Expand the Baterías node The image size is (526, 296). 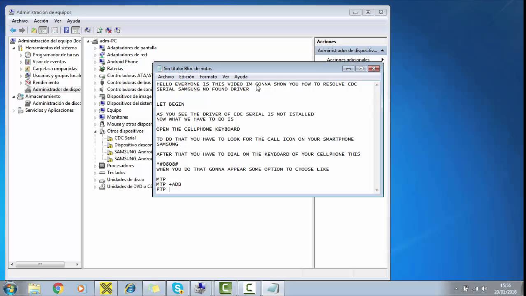click(x=95, y=69)
